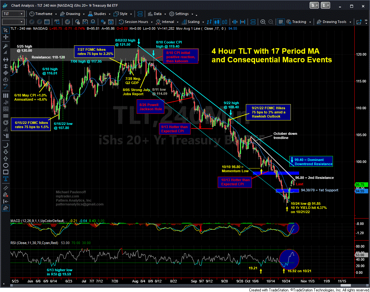Toggle the drawing mode pen at toolbar bottom
This screenshot has height=292, width=370.
[x=5, y=208]
